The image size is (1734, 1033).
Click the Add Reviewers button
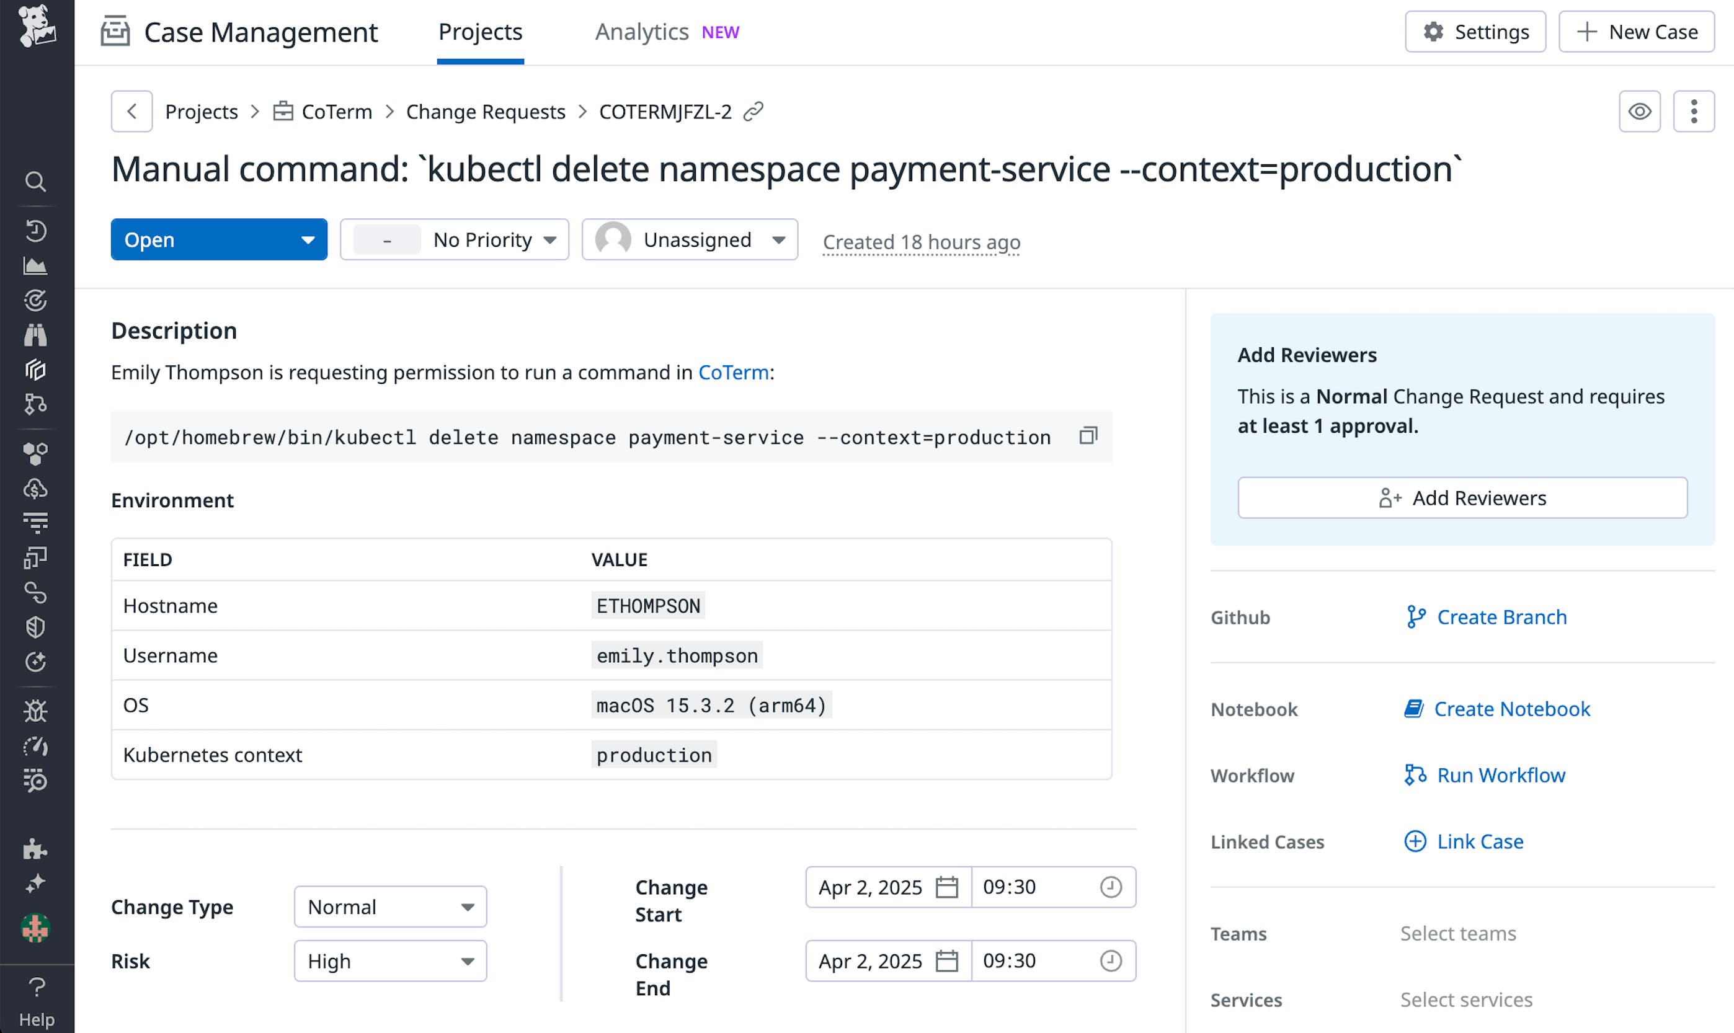[1462, 498]
